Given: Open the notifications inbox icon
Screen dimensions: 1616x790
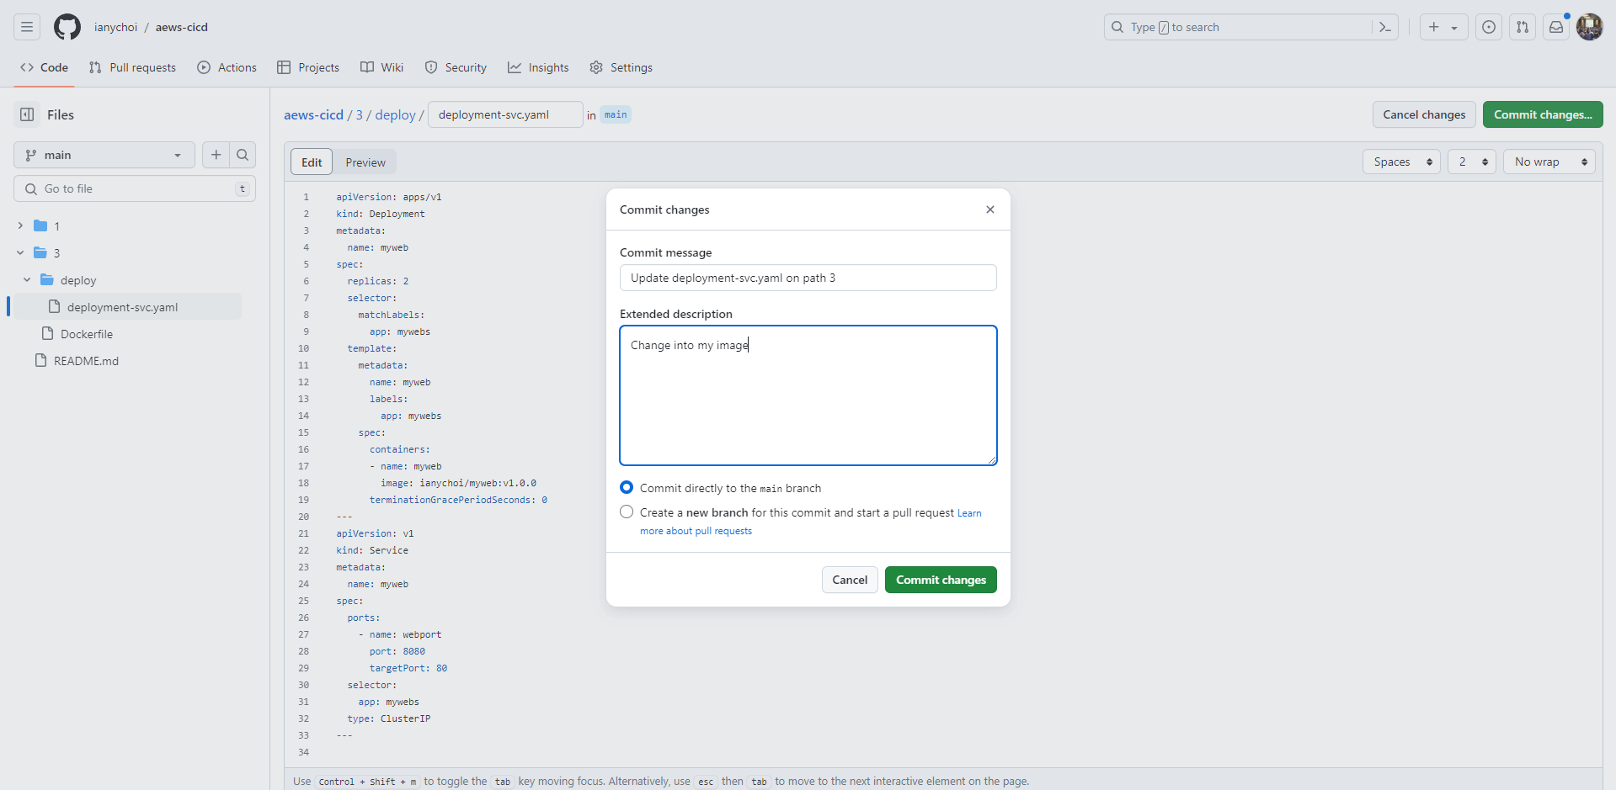Looking at the screenshot, I should [x=1556, y=27].
